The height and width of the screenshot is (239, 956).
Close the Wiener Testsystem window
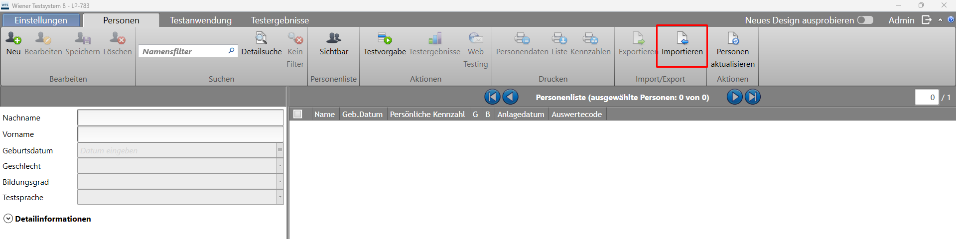pos(944,5)
